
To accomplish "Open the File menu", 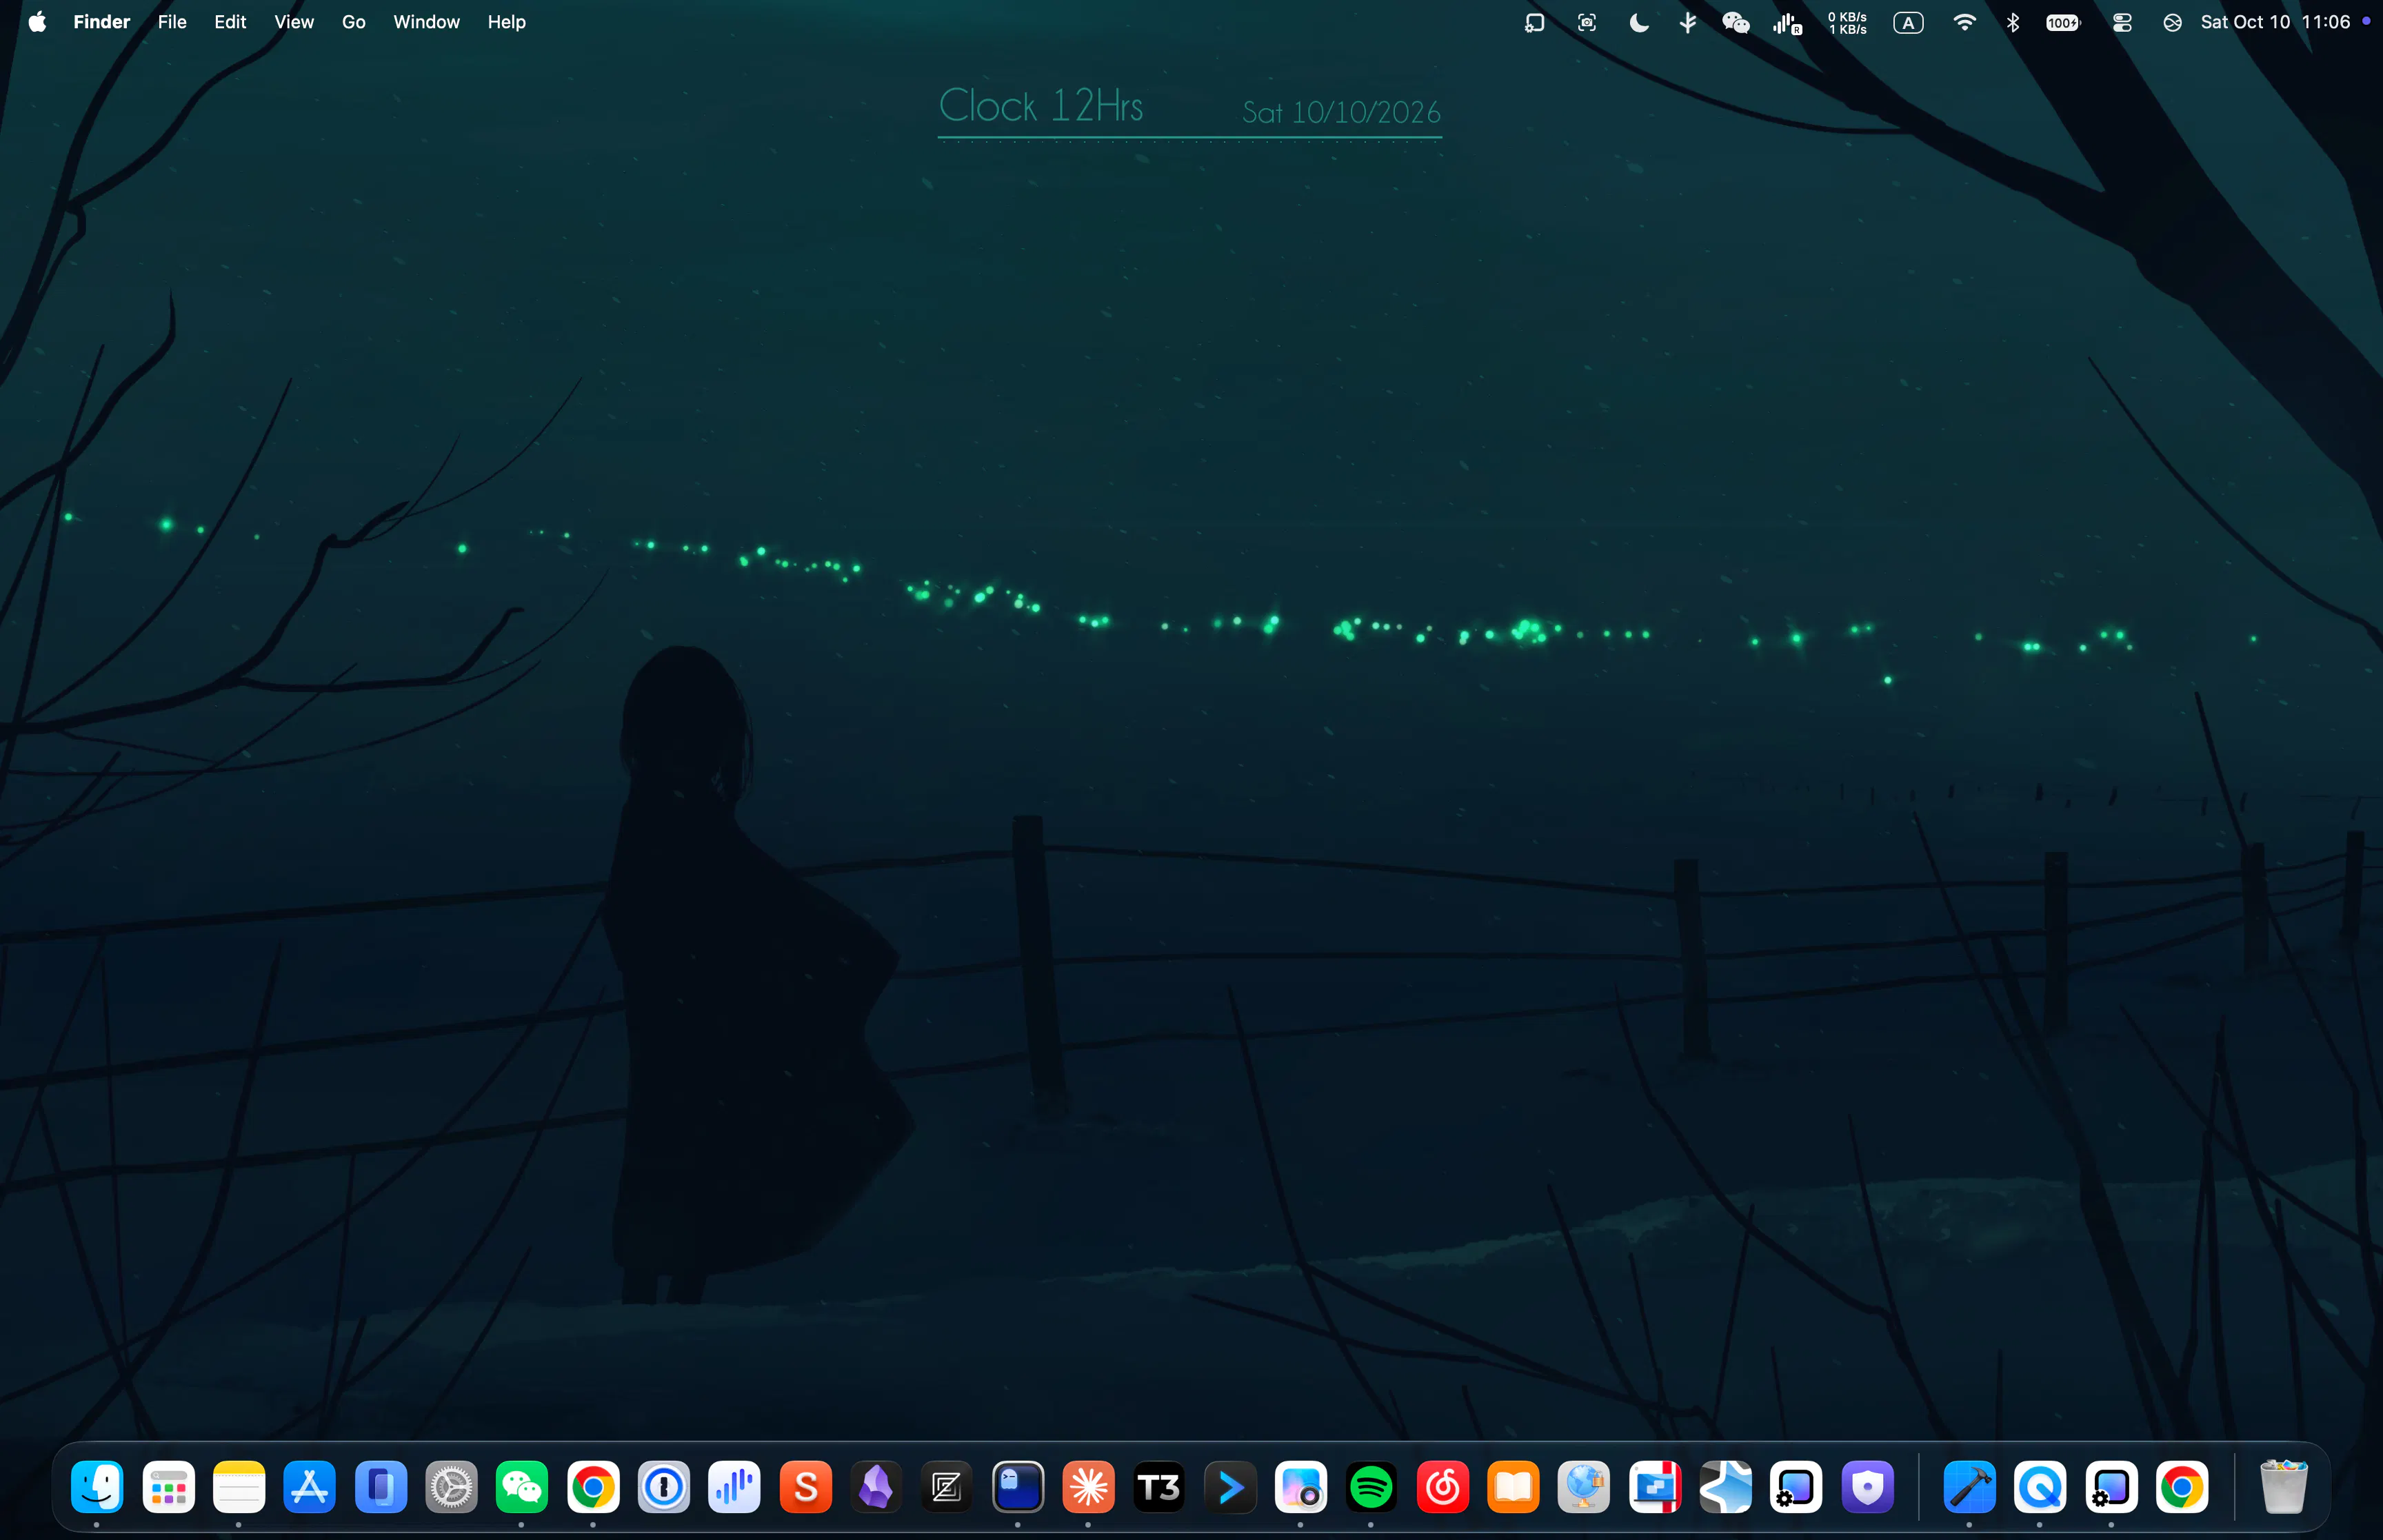I will (172, 22).
